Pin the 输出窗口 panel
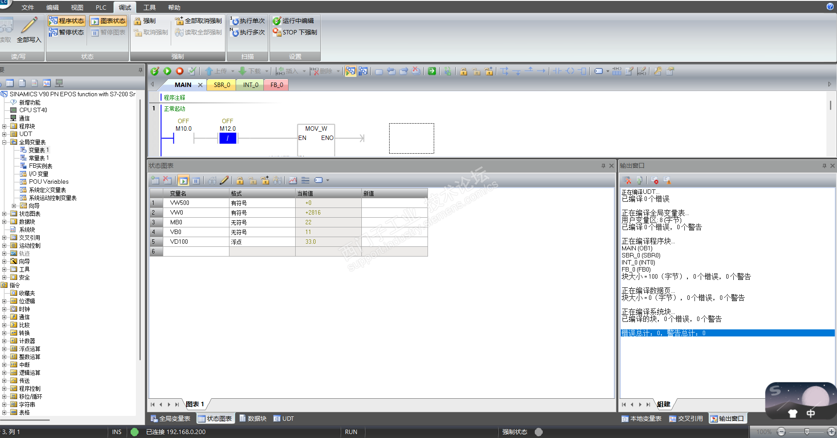The image size is (837, 438). tap(824, 166)
